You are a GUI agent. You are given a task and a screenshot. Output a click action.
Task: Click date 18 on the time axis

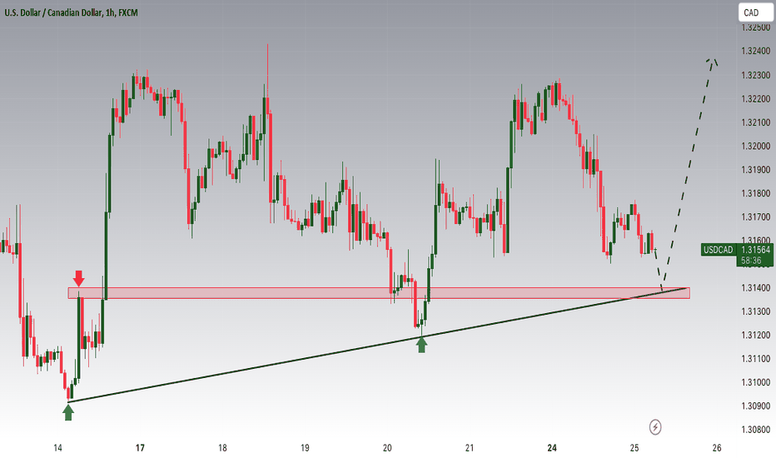point(222,448)
